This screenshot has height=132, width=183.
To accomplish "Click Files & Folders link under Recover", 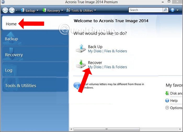I will [x=116, y=67].
